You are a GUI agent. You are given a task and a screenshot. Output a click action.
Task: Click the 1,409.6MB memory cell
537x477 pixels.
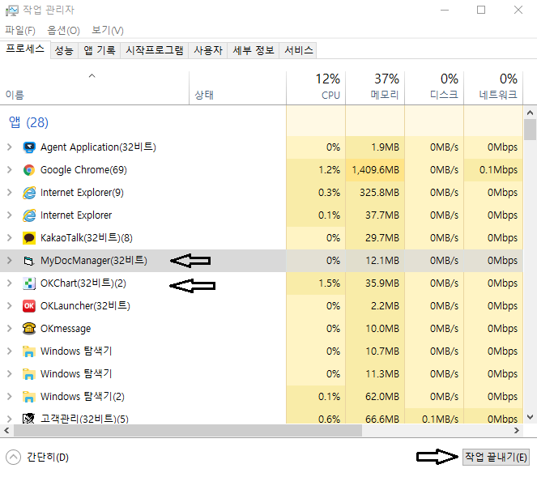(376, 170)
